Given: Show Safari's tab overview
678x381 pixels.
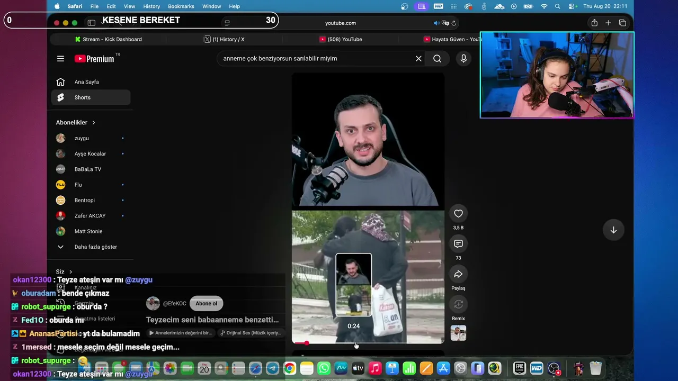Looking at the screenshot, I should coord(622,23).
